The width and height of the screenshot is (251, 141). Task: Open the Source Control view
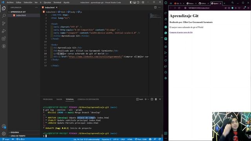pyautogui.click(x=4, y=23)
